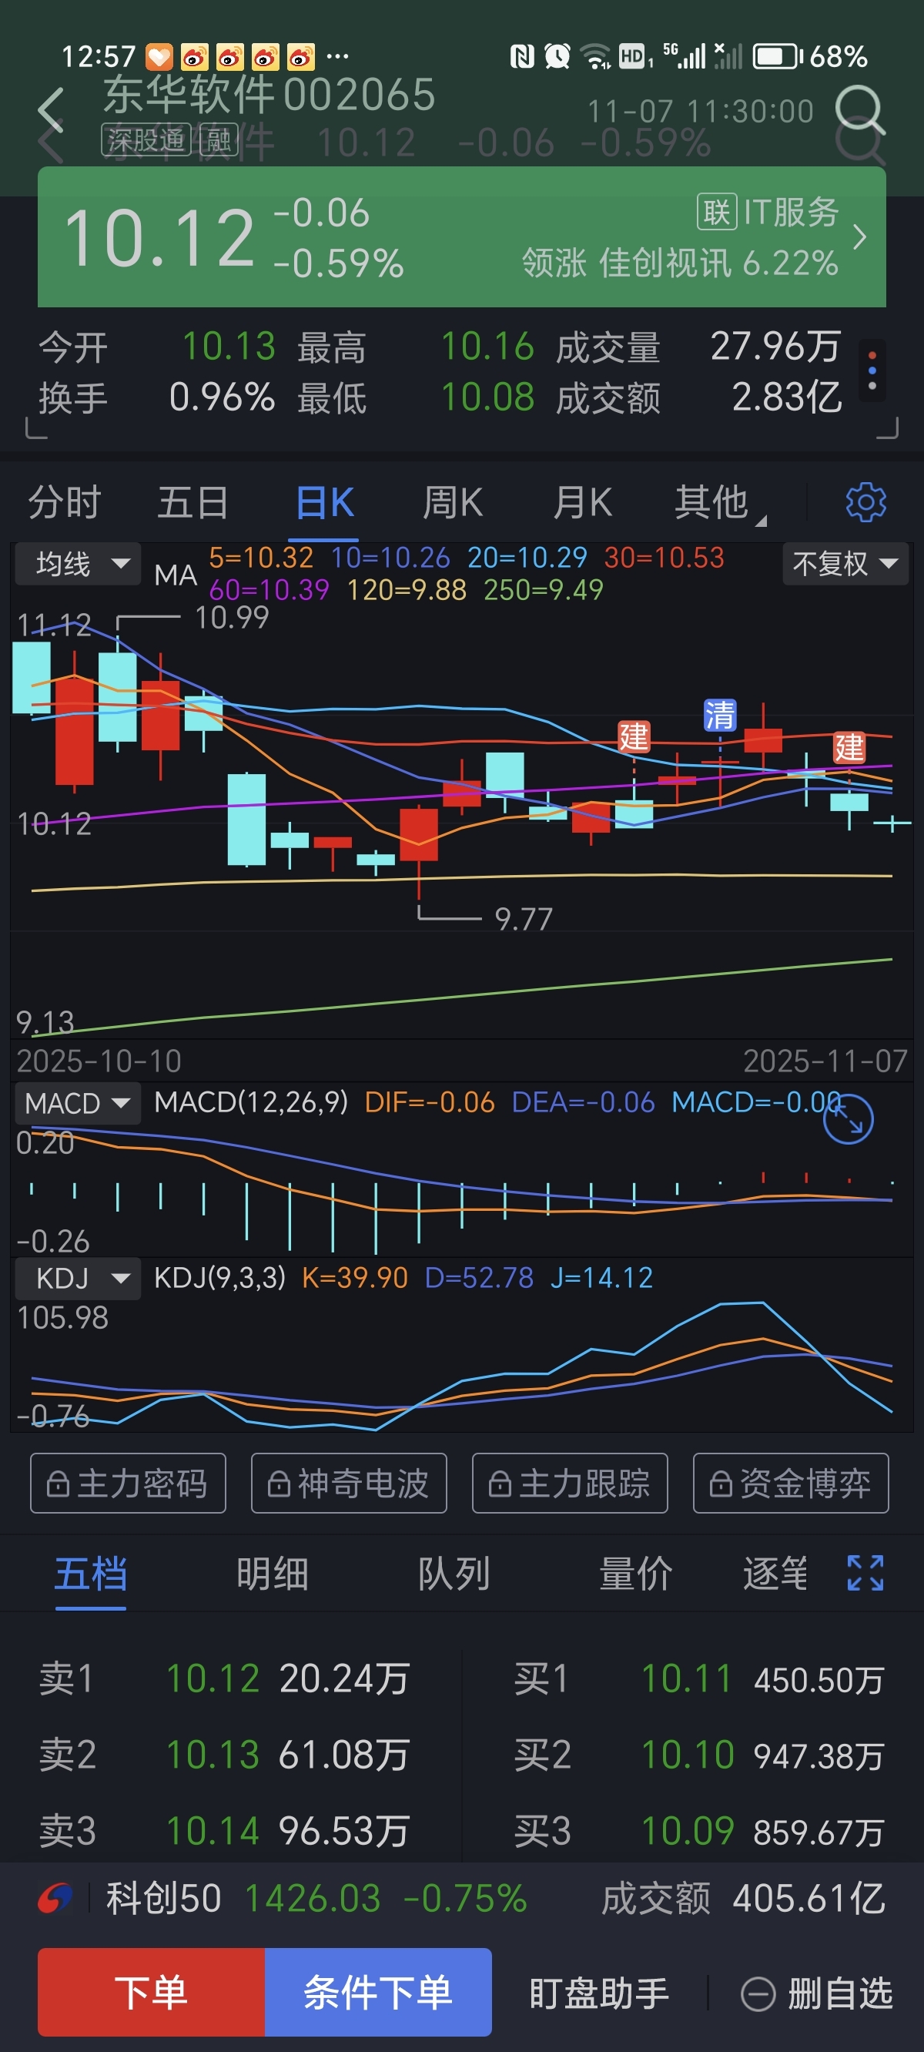Tap the 删自选 minus circle icon
Viewport: 924px width, 2052px height.
pos(758,1994)
